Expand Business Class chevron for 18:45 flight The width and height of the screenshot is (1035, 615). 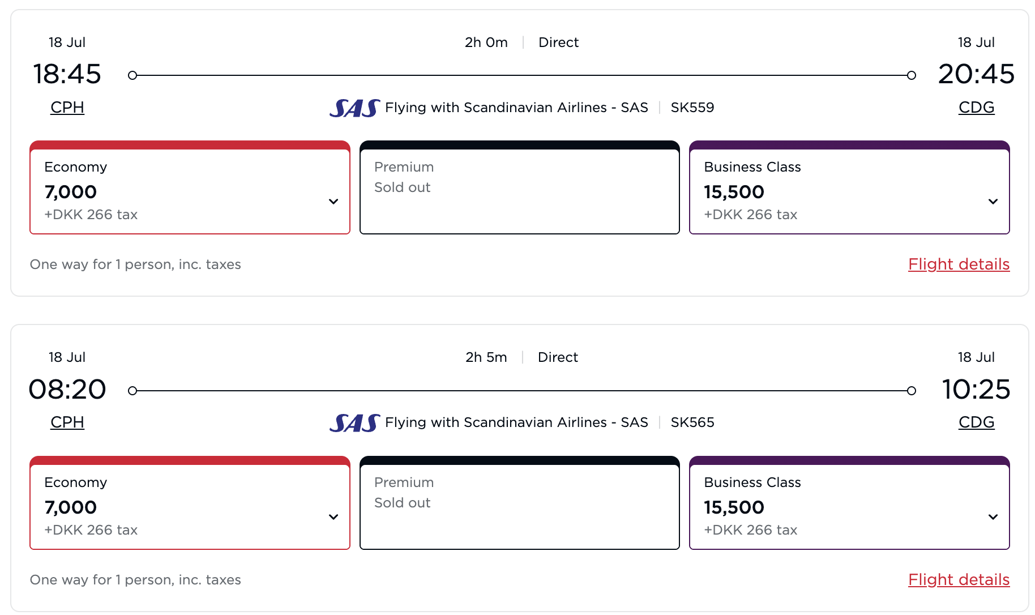[x=993, y=202]
